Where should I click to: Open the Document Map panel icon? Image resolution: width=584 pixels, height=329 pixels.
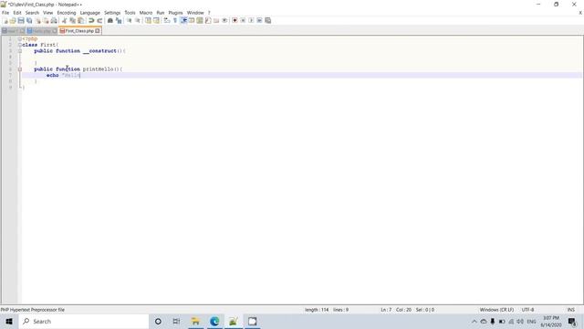click(x=200, y=20)
